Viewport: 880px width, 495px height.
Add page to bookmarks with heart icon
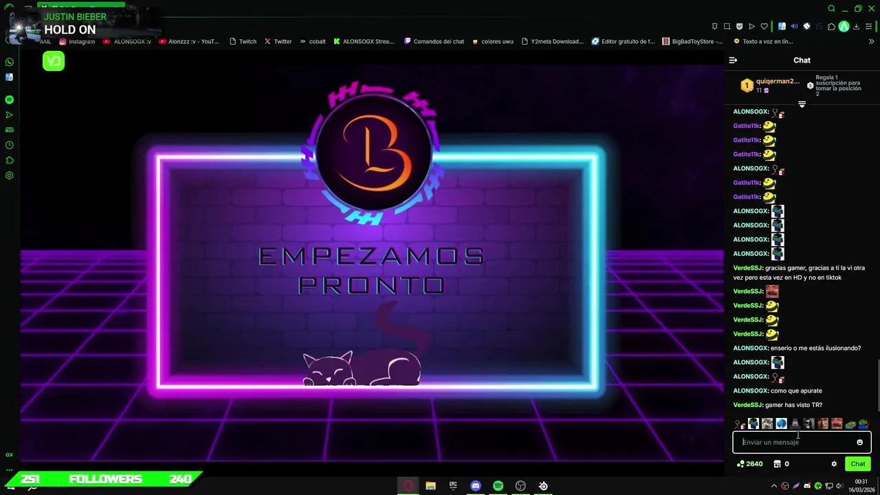coord(764,26)
